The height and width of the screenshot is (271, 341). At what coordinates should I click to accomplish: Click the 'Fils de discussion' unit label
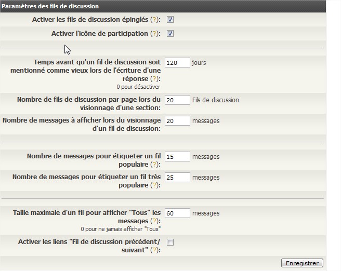coord(216,100)
